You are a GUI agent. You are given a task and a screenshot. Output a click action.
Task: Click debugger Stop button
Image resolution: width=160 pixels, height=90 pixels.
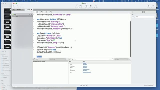point(38,12)
